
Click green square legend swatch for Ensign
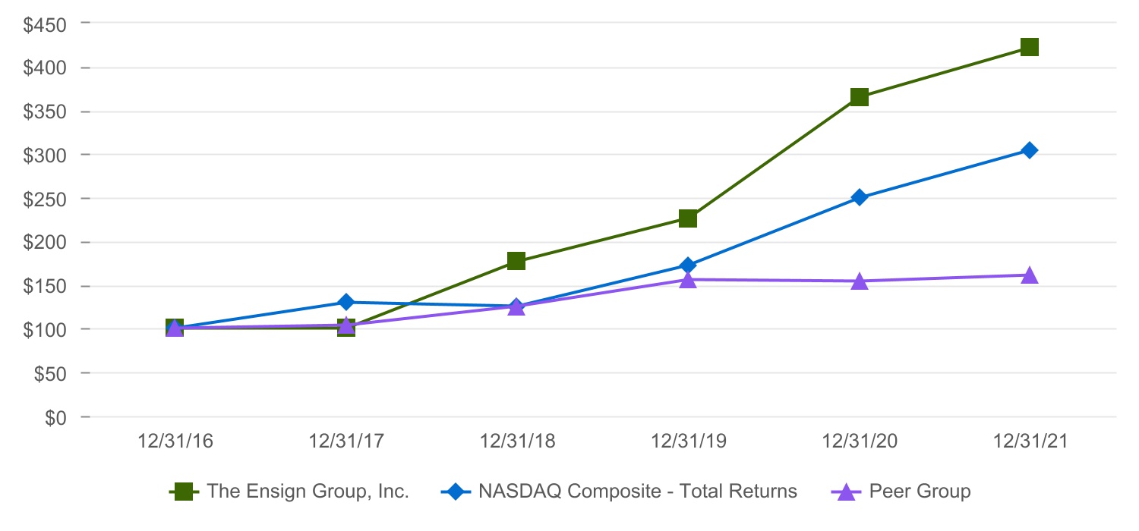tap(183, 492)
